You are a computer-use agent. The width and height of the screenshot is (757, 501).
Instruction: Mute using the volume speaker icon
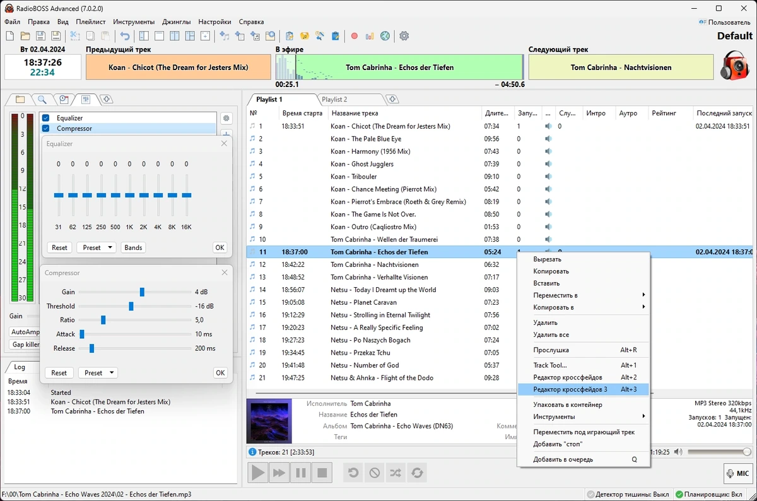click(x=678, y=452)
